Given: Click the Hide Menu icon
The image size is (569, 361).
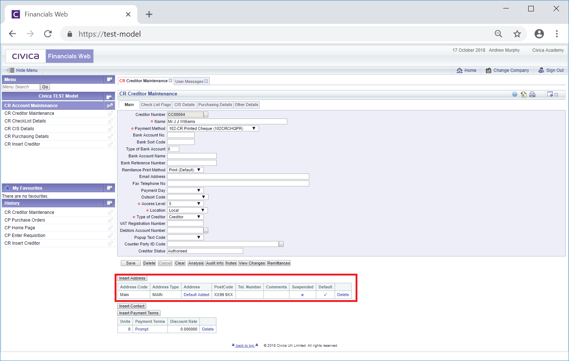Looking at the screenshot, I should pos(11,70).
